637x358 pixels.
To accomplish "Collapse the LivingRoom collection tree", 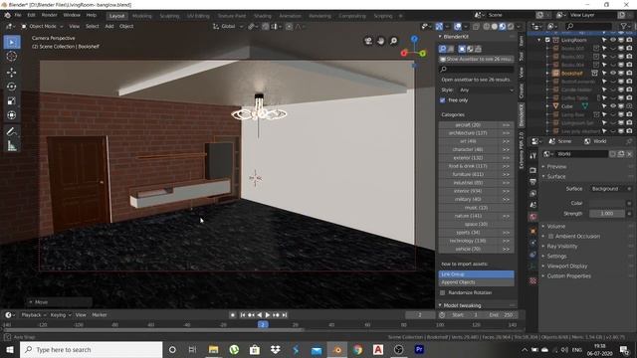I will [x=539, y=40].
